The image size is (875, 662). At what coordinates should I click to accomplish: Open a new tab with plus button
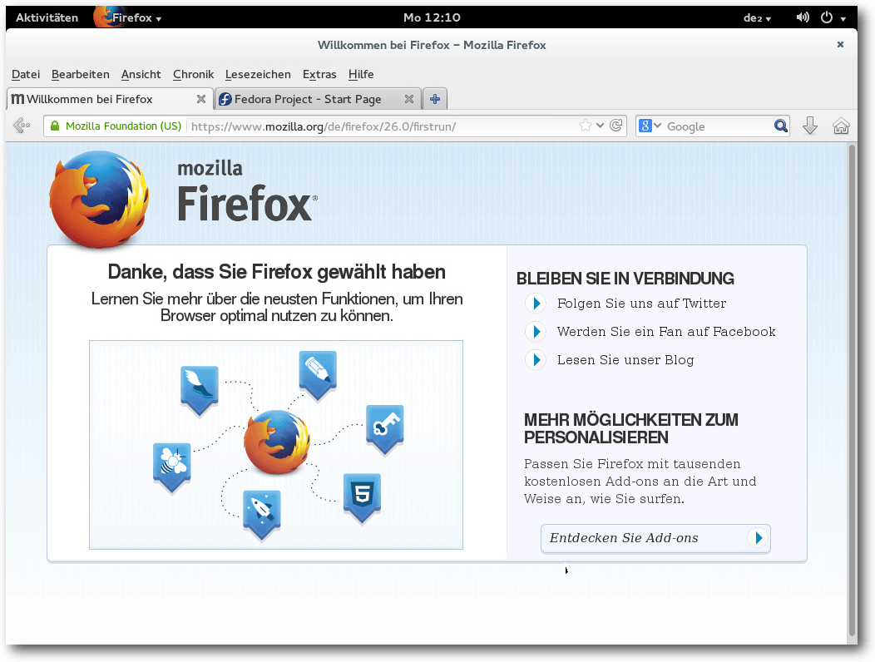434,99
